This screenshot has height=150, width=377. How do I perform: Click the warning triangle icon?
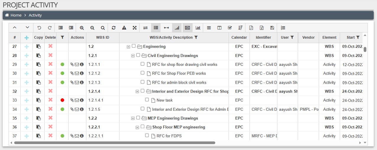coord(124,28)
